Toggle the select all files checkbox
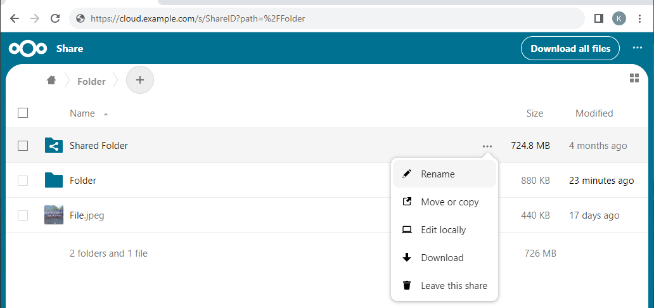Screen dimensions: 654x308 pos(23,113)
